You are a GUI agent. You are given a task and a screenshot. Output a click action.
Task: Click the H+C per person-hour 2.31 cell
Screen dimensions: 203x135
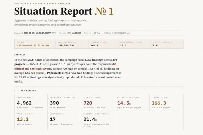(x=167, y=44)
